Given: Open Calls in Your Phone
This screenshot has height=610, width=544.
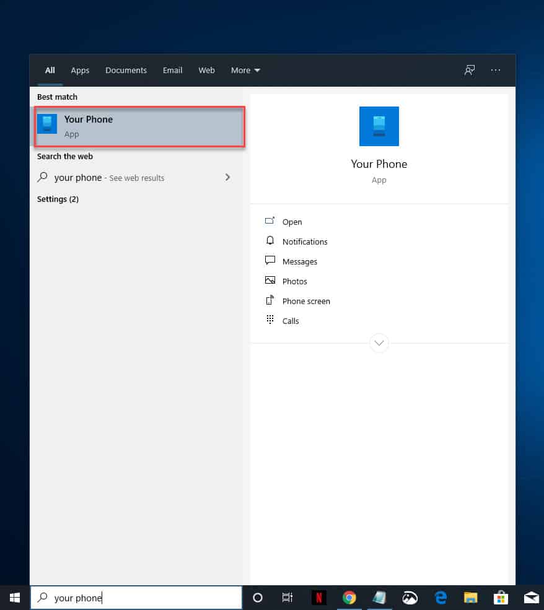Looking at the screenshot, I should [291, 321].
